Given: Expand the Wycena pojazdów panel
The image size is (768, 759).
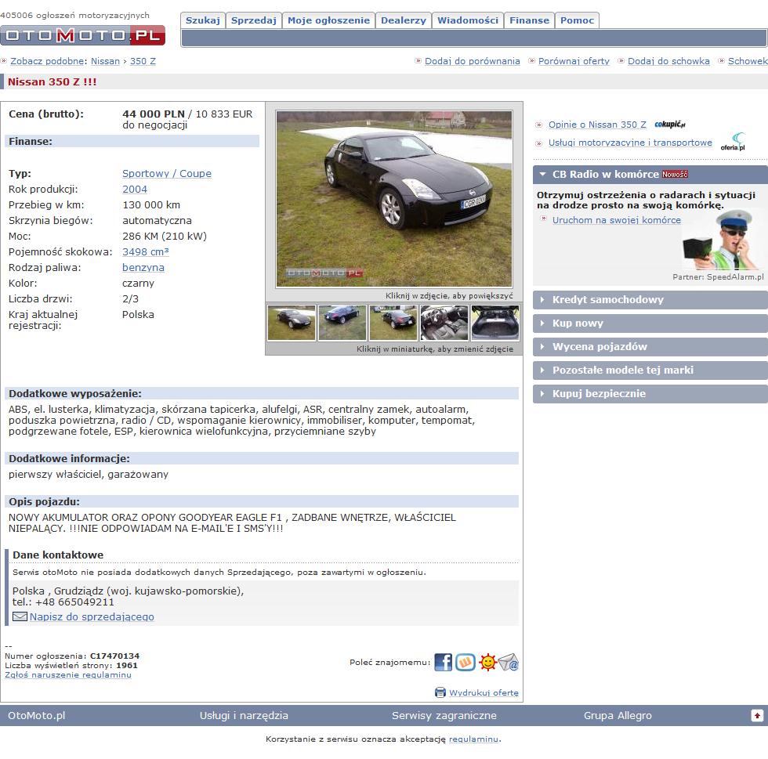Looking at the screenshot, I should 650,347.
